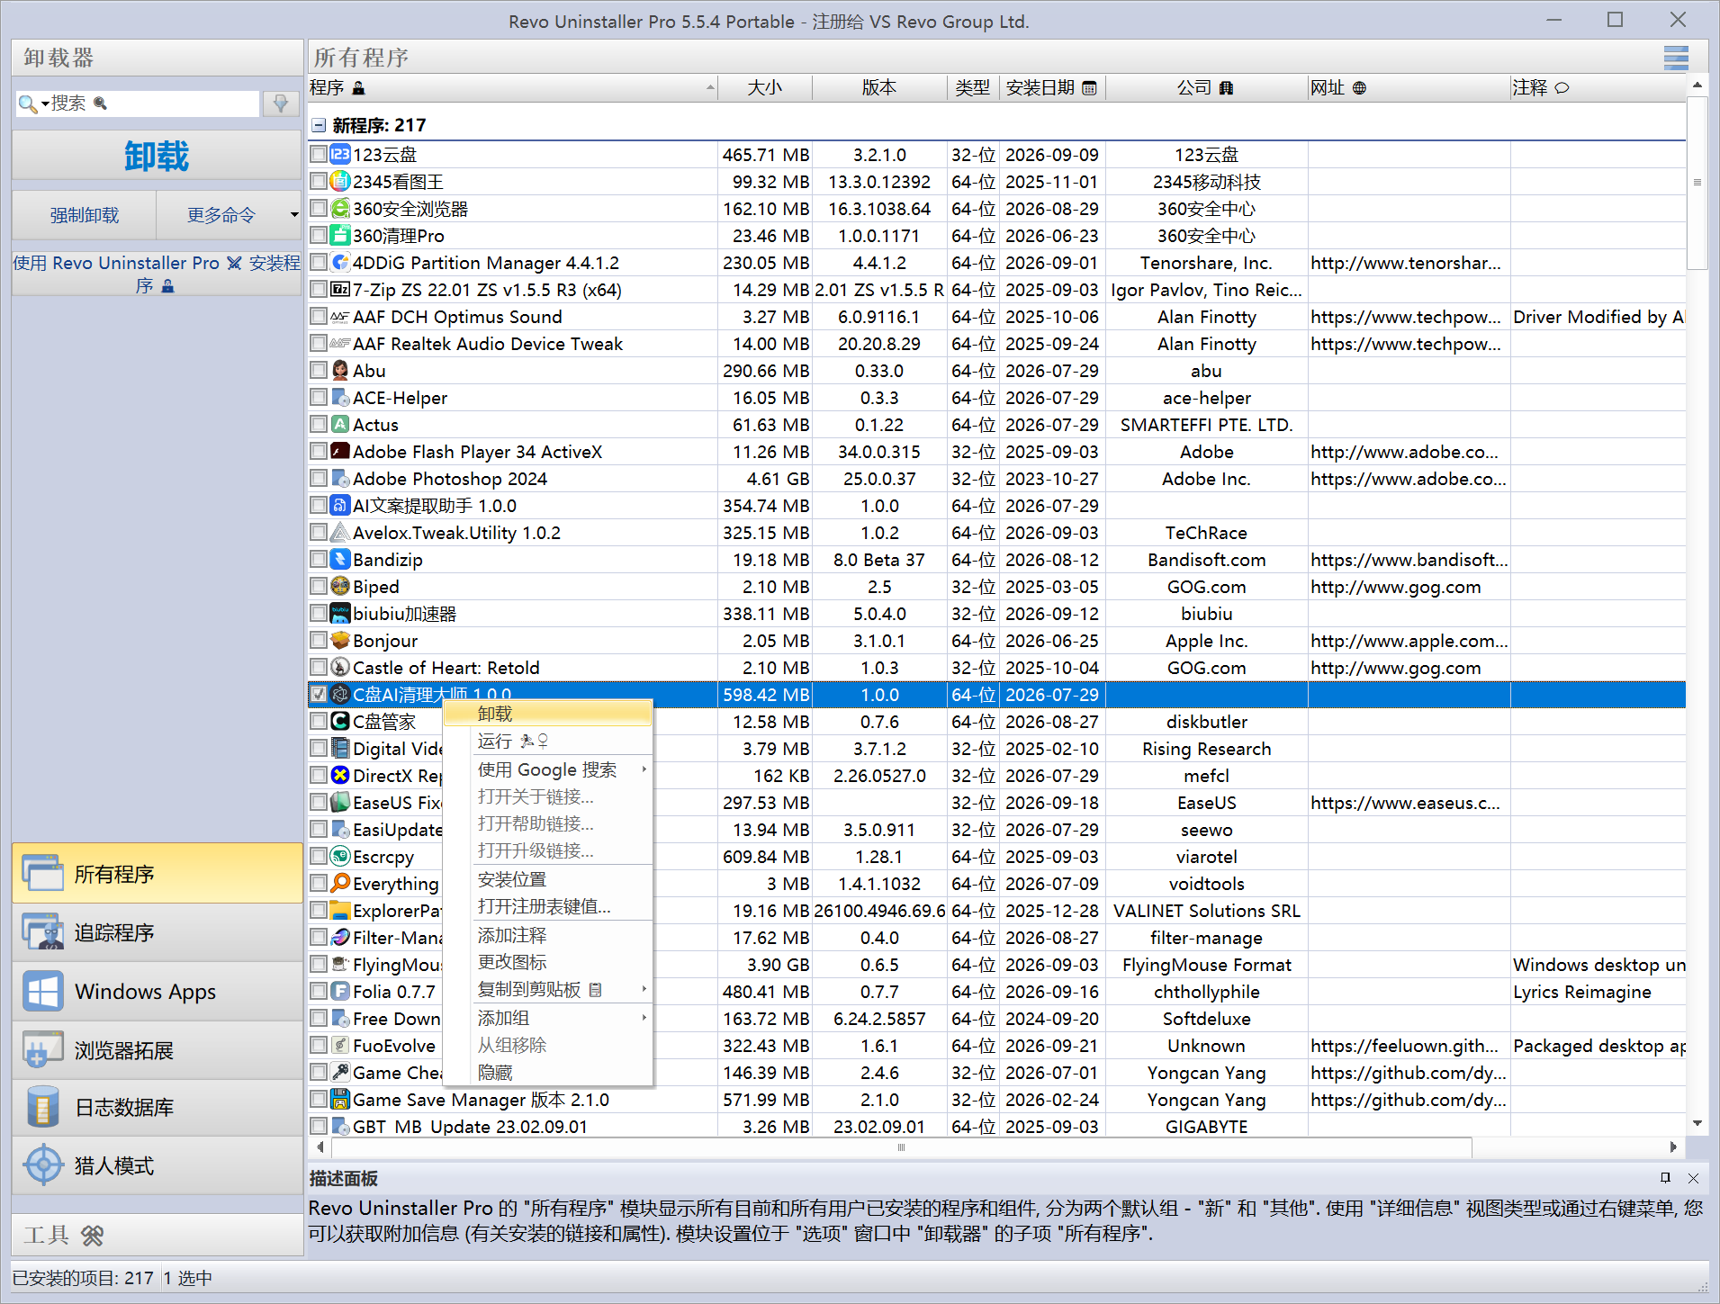Open Windows Apps sidebar icon
The image size is (1720, 1304).
[x=42, y=991]
